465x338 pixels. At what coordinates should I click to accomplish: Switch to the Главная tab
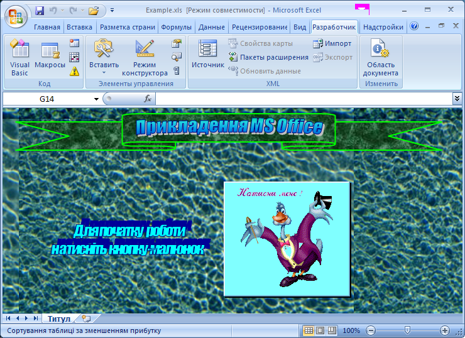47,27
